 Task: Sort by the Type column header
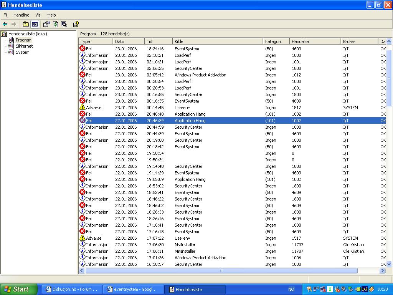coord(96,41)
